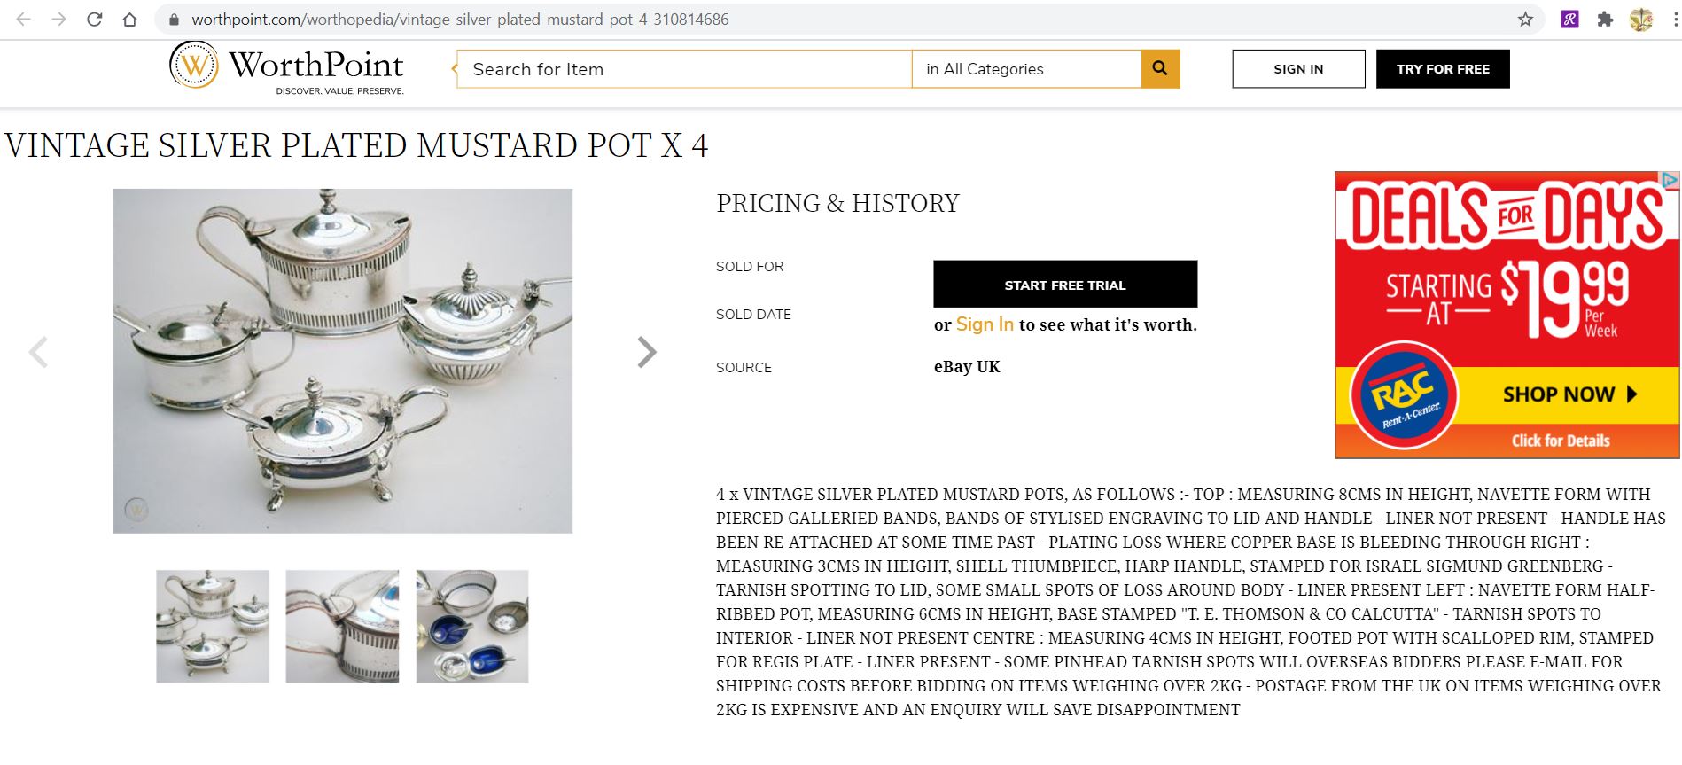The image size is (1682, 765).
Task: Reload the page
Action: click(x=95, y=20)
